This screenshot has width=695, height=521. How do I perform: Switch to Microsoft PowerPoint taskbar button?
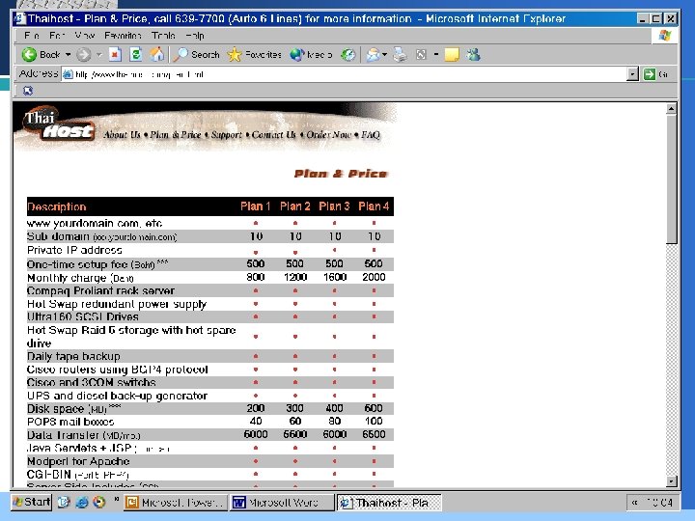coord(176,503)
